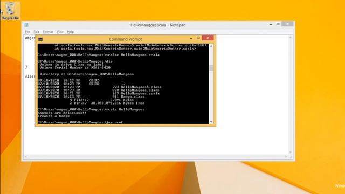Click Notepad horizontal scrollbar left arrow

click(x=26, y=156)
